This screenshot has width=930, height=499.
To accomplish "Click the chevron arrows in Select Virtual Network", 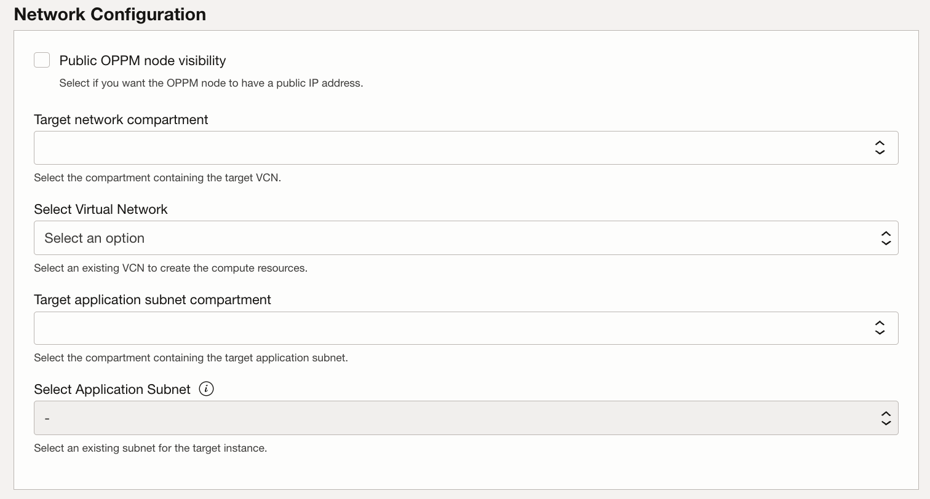I will pyautogui.click(x=886, y=238).
